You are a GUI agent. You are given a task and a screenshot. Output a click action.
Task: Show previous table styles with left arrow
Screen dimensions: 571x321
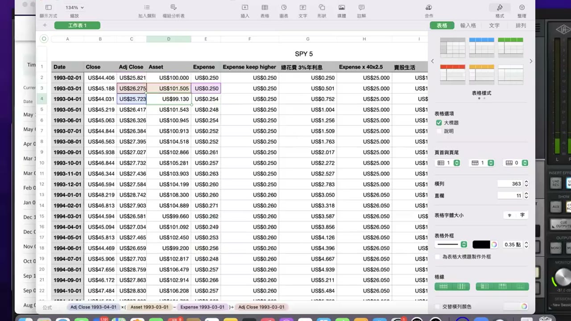432,61
